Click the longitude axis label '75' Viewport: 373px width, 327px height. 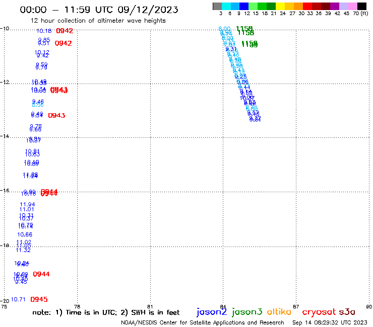point(4,306)
